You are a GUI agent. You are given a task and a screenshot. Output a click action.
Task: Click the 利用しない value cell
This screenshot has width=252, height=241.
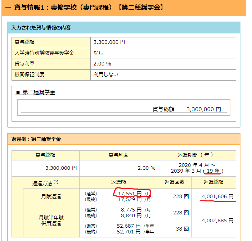tap(163, 75)
